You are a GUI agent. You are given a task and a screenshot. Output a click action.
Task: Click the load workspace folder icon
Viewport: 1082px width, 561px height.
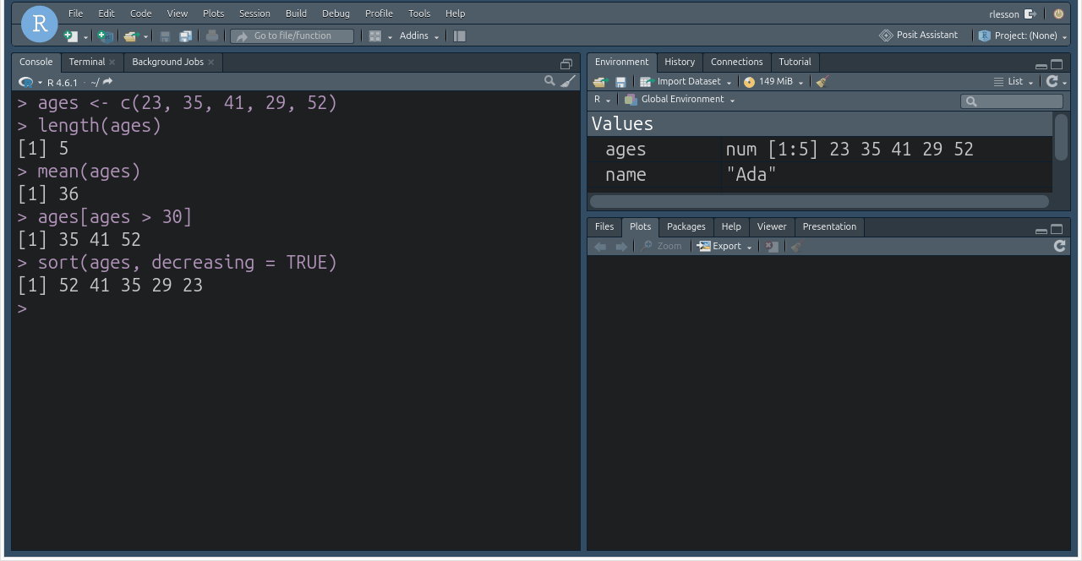(x=600, y=82)
